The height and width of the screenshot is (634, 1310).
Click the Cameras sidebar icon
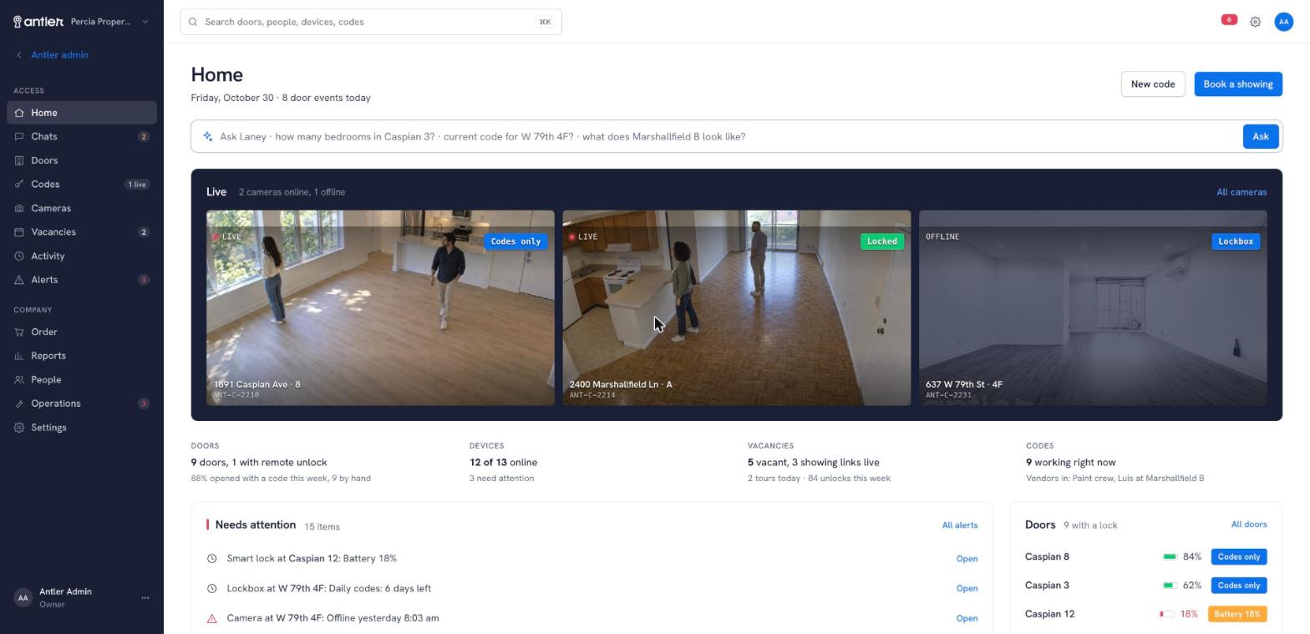coord(19,208)
